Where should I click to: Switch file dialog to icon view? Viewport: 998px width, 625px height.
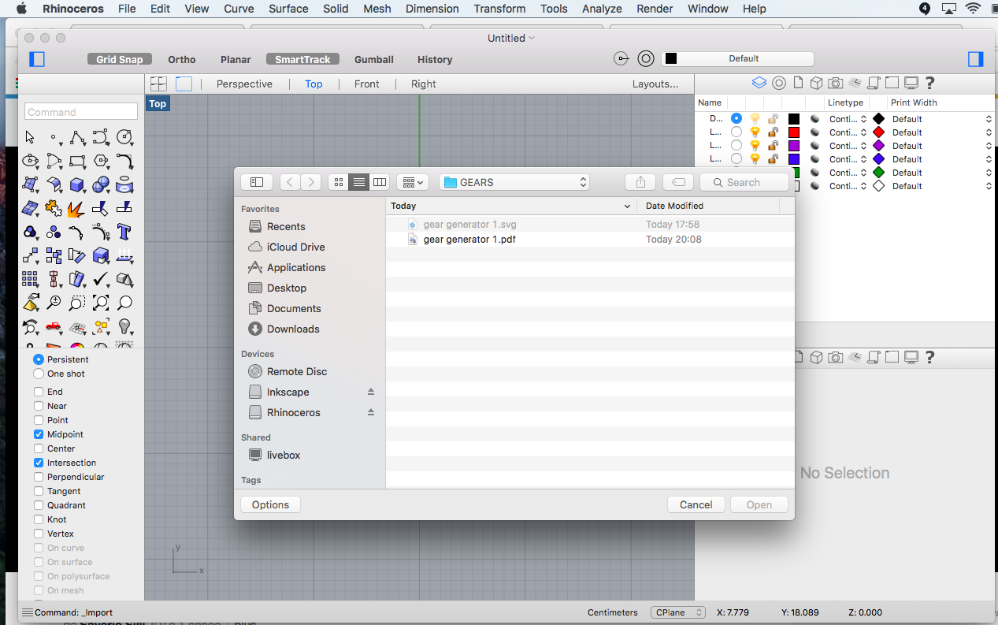coord(339,182)
